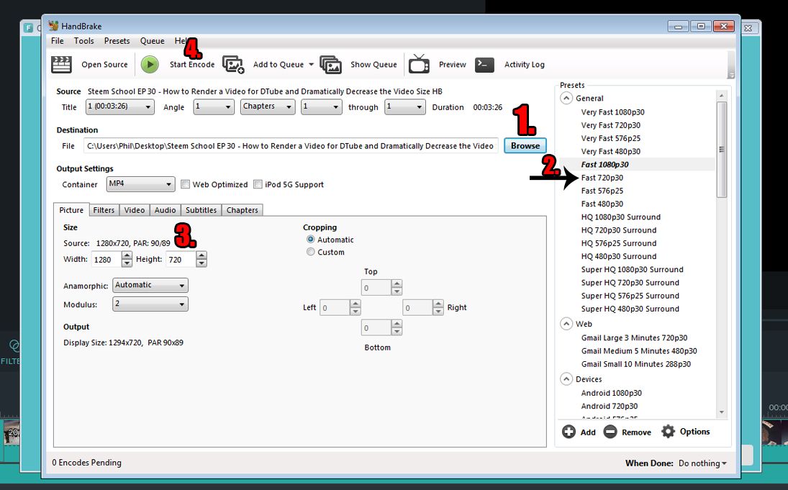Click the Height stepper arrows
This screenshot has width=788, height=490.
coord(201,259)
